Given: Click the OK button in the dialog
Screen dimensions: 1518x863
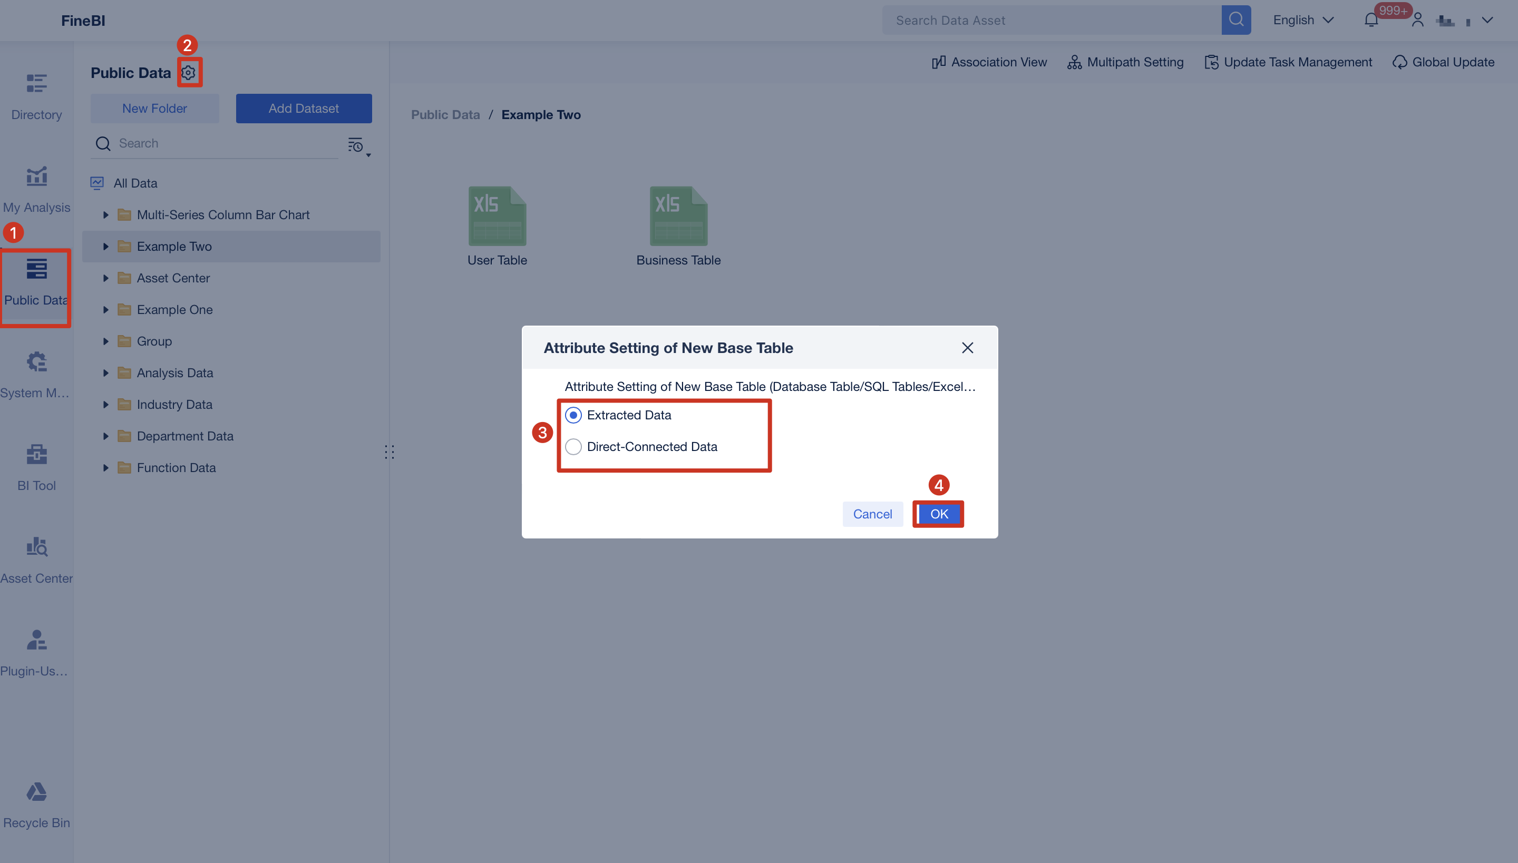Looking at the screenshot, I should click(938, 514).
